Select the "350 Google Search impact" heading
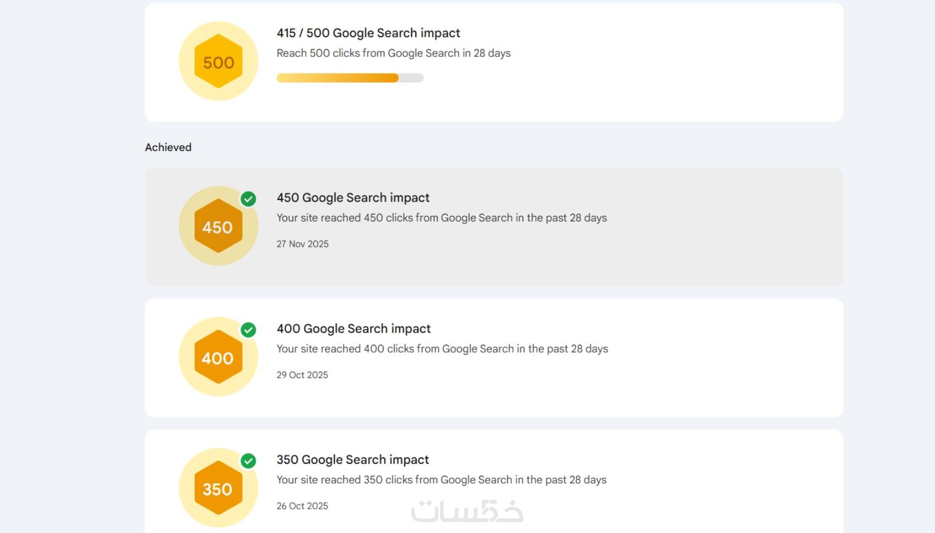935x533 pixels. click(352, 459)
